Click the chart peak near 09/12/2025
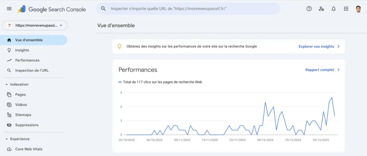Image resolution: width=367 pixels, height=156 pixels. tap(265, 102)
